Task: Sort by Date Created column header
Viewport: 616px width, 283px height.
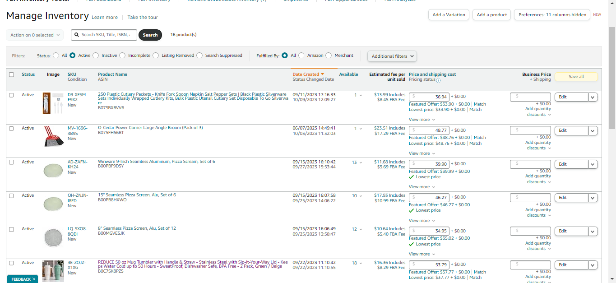Action: pyautogui.click(x=306, y=74)
